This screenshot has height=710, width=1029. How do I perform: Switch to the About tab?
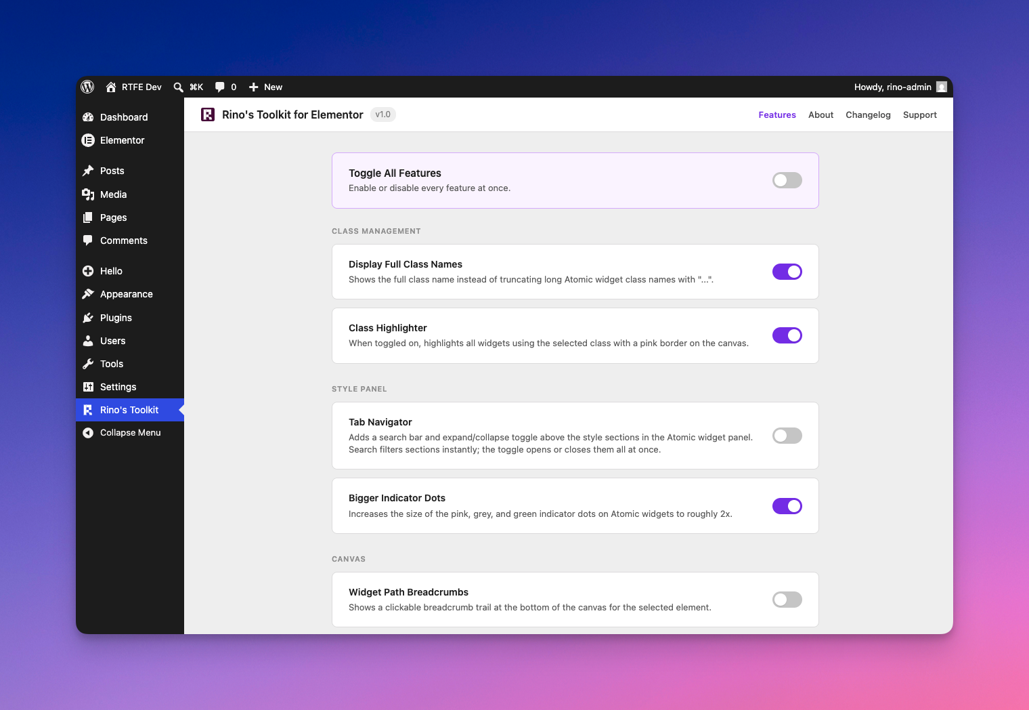[x=820, y=114]
